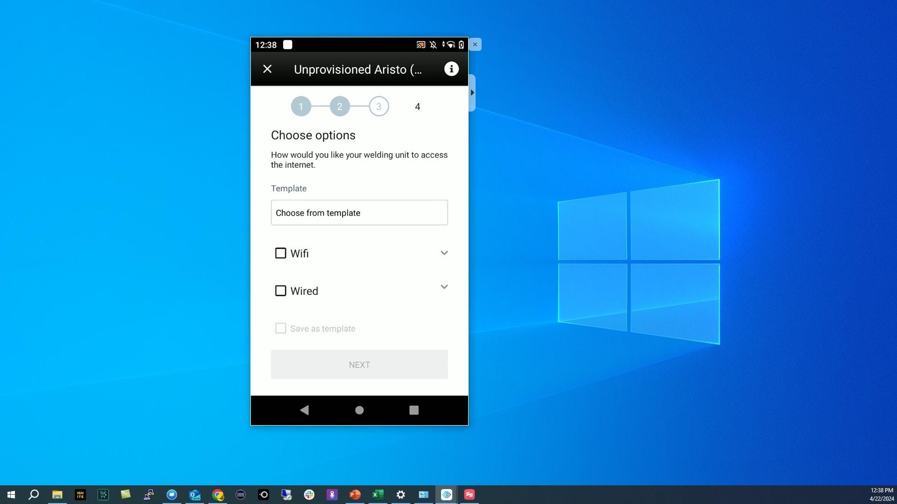Open Windows taskbar search
This screenshot has height=504, width=897.
[34, 495]
